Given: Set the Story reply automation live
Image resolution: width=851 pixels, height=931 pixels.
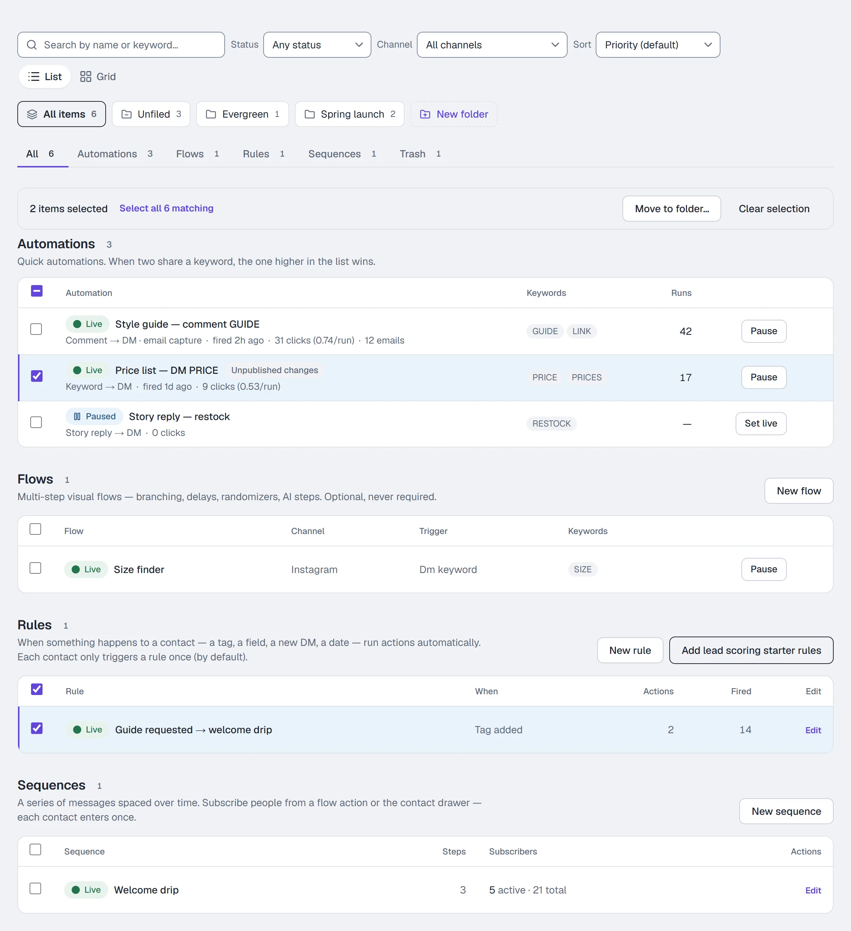Looking at the screenshot, I should click(x=761, y=424).
